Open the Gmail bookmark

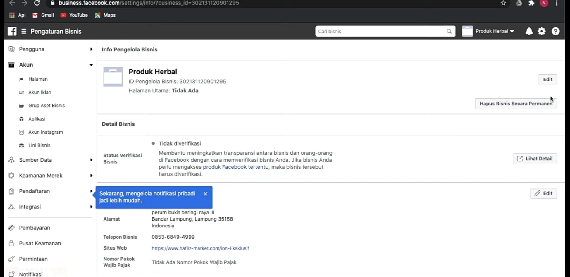43,15
